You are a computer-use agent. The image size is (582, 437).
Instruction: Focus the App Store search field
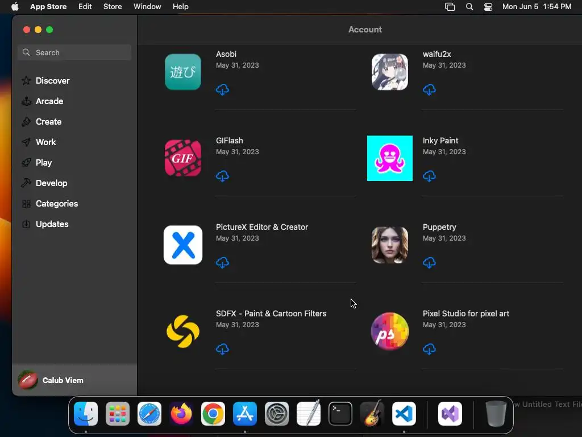coord(74,52)
